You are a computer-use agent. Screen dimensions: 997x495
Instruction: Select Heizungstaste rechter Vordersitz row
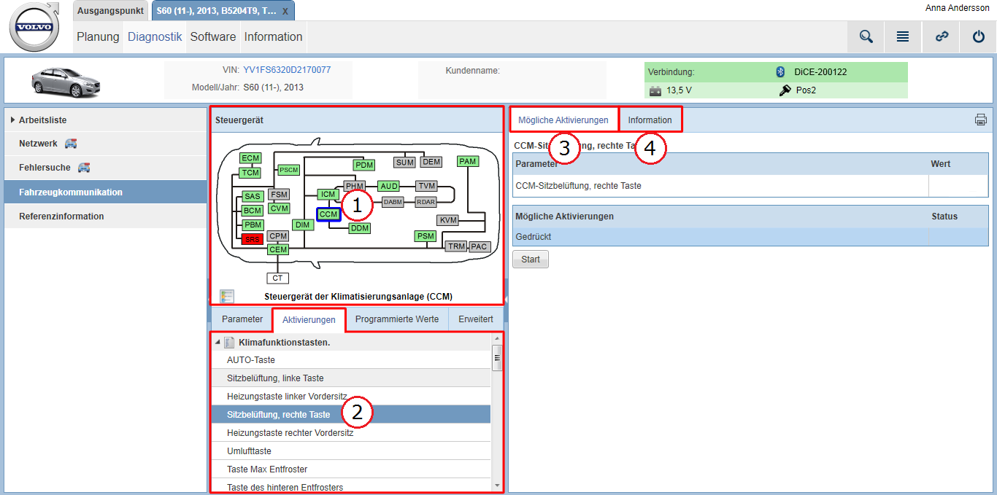(x=351, y=433)
